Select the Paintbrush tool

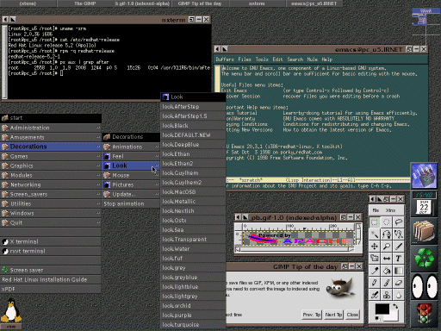pyautogui.click(x=387, y=283)
